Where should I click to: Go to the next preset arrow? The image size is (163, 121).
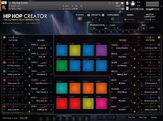99,20
